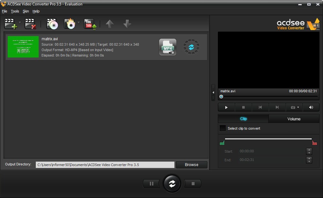Image resolution: width=323 pixels, height=198 pixels.
Task: Open the Tools menu
Action: point(15,11)
